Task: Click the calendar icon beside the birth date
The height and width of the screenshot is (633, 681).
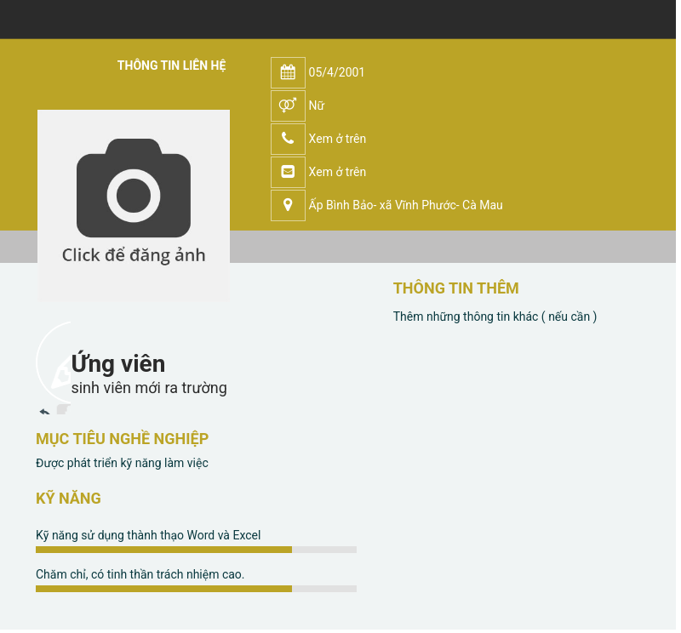Action: 288,72
